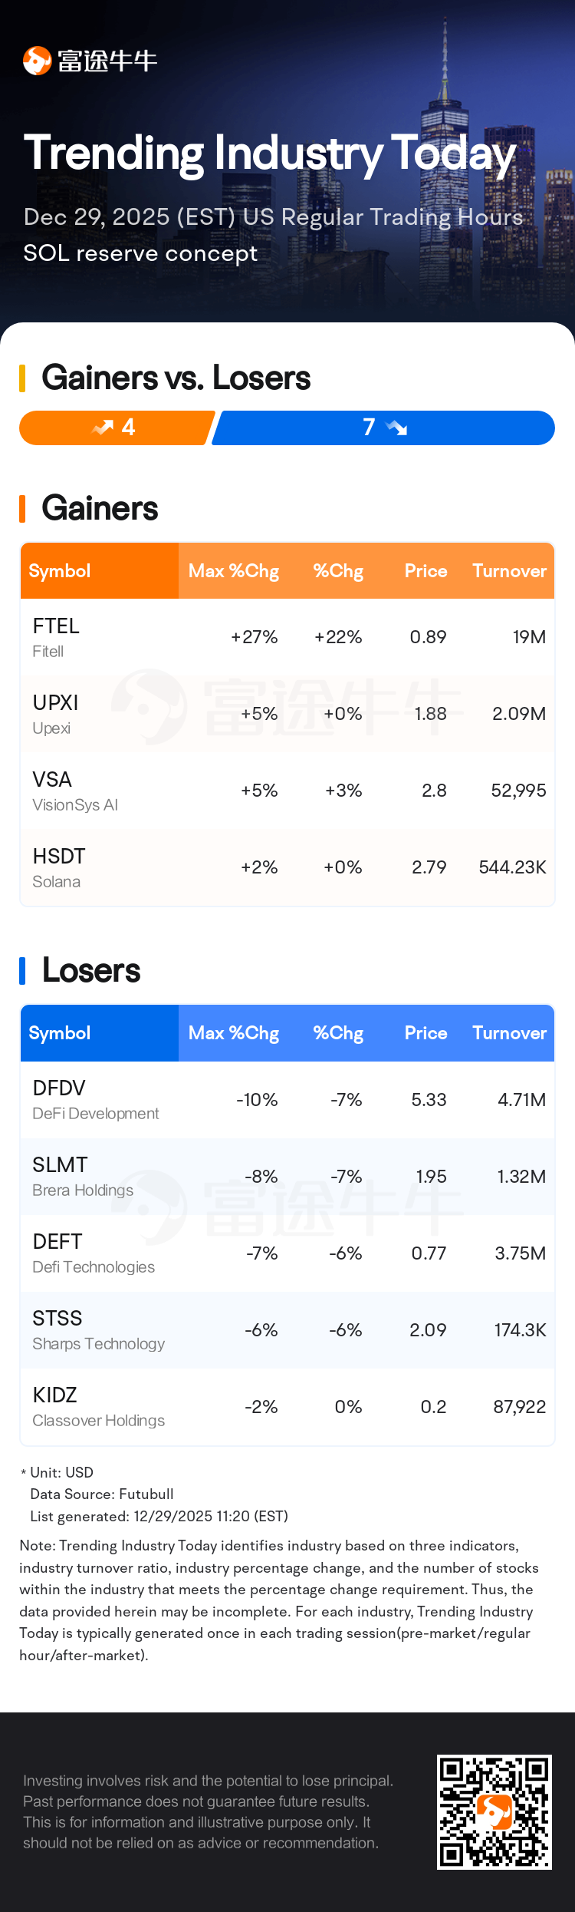Open the DEFT Defi Technologies row
The image size is (575, 1912).
point(287,1253)
